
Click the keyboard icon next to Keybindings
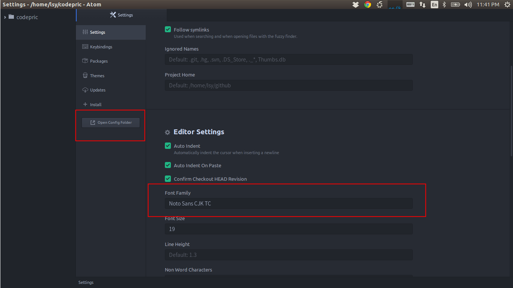(85, 47)
